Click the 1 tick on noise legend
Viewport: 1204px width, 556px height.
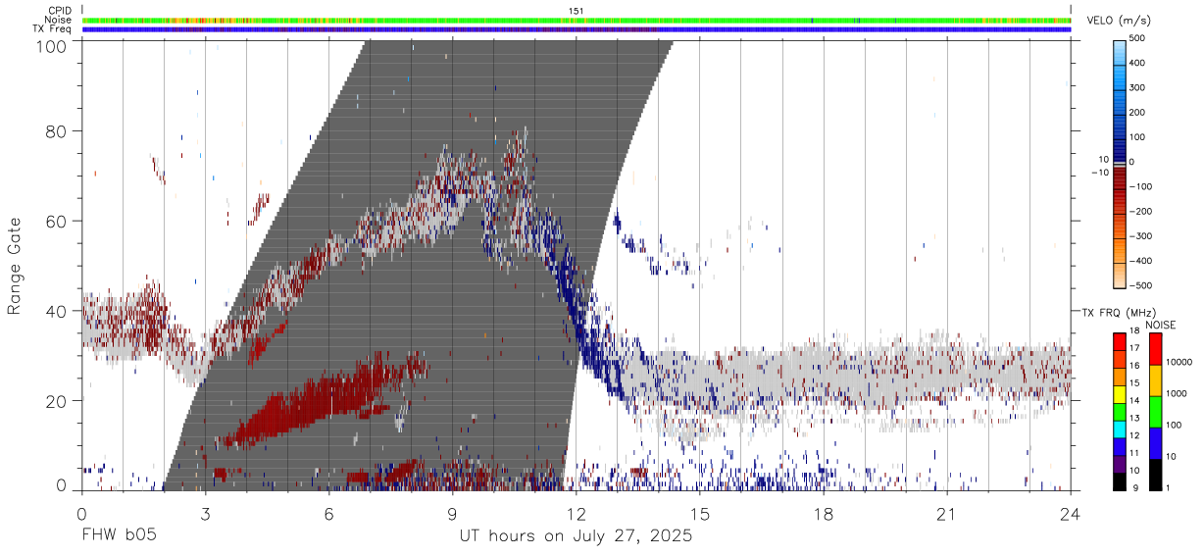coord(1168,487)
